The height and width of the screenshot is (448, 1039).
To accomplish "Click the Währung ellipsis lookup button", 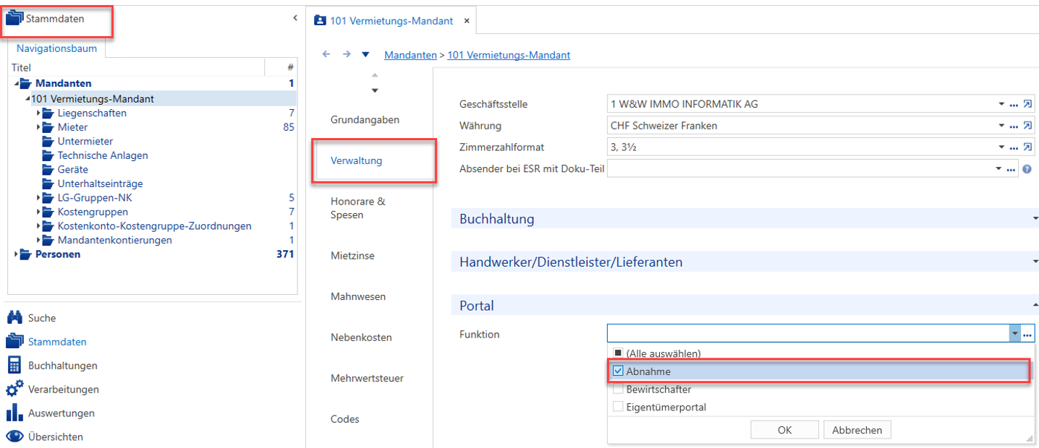I will [x=1014, y=126].
